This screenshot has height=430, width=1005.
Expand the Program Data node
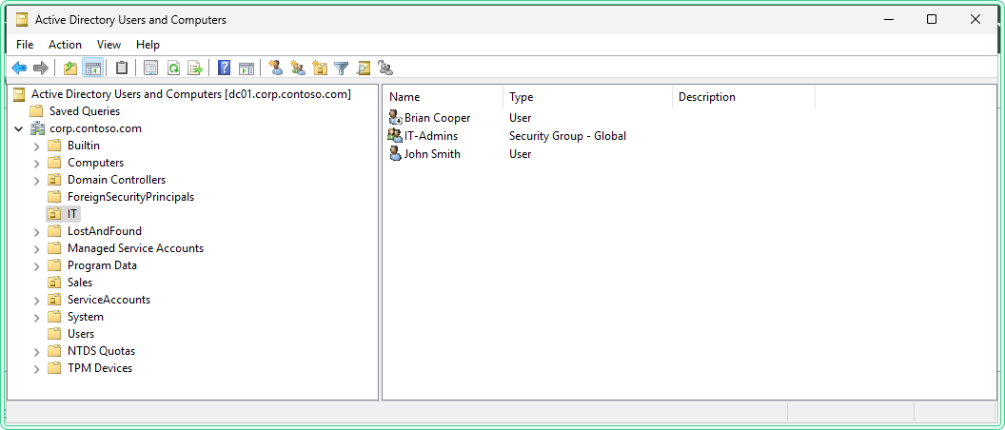click(x=37, y=265)
